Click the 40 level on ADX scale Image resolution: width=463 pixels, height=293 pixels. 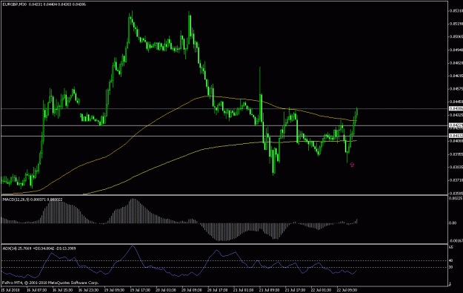(451, 260)
